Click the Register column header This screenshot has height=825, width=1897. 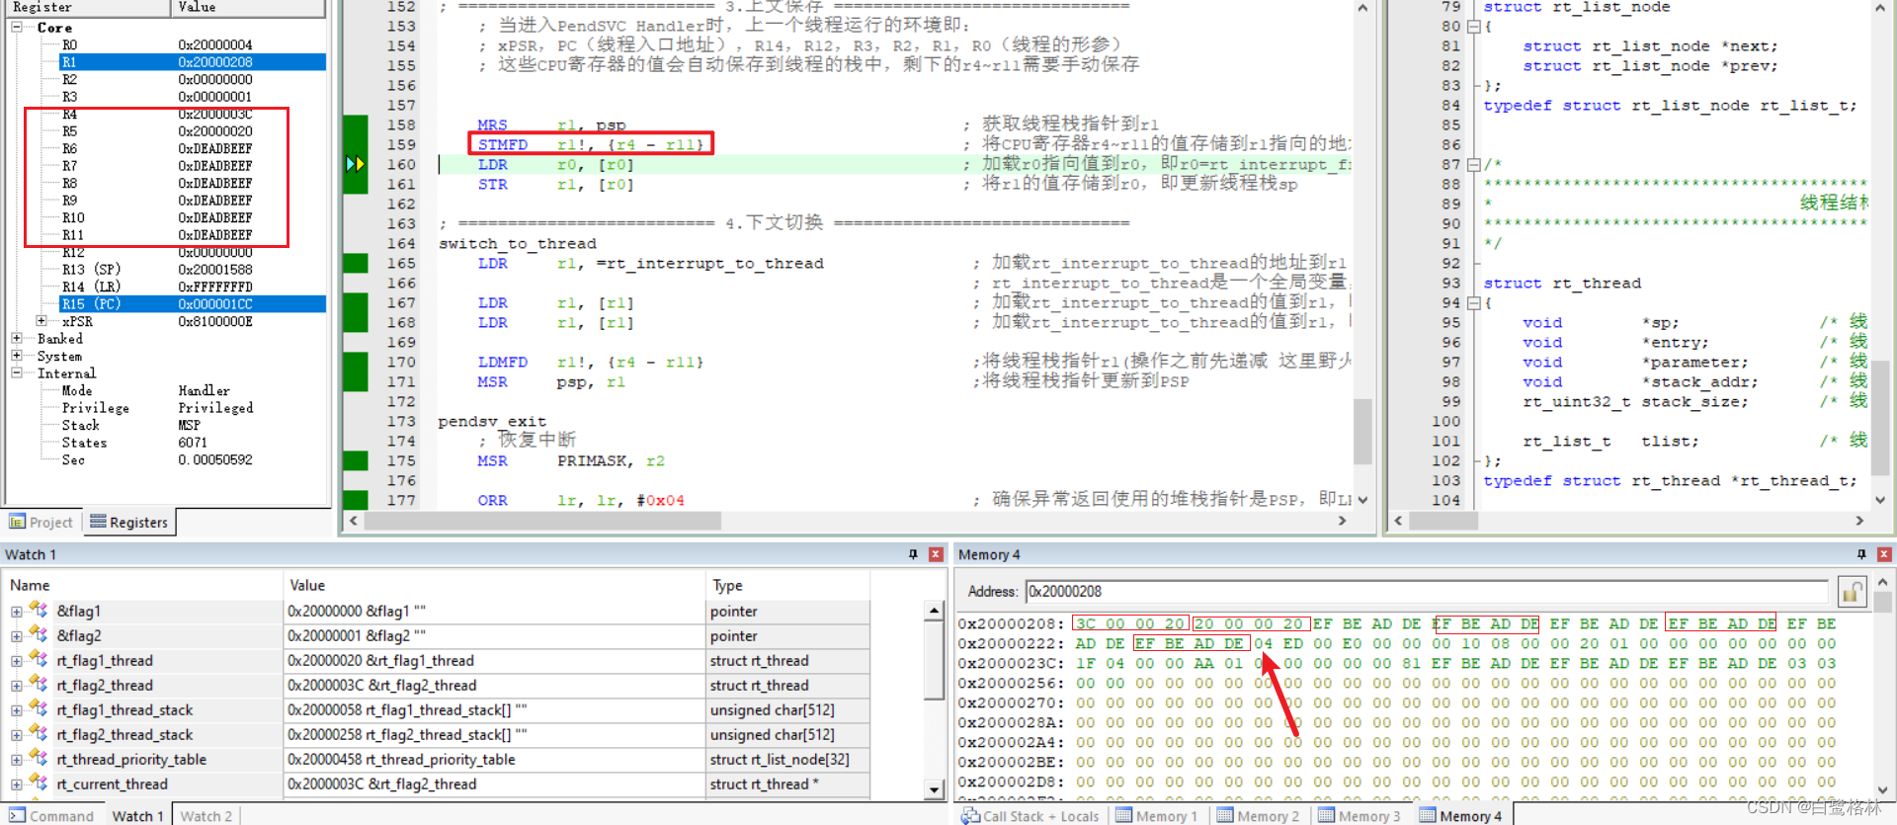(x=87, y=7)
